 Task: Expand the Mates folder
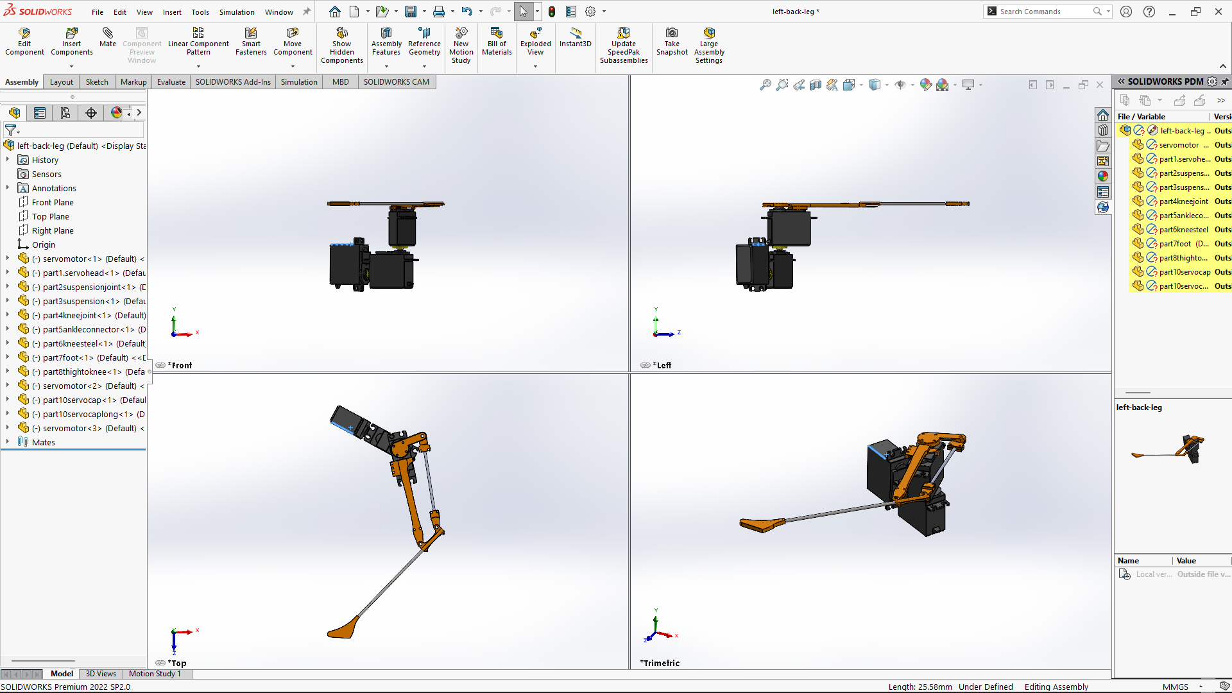[8, 442]
